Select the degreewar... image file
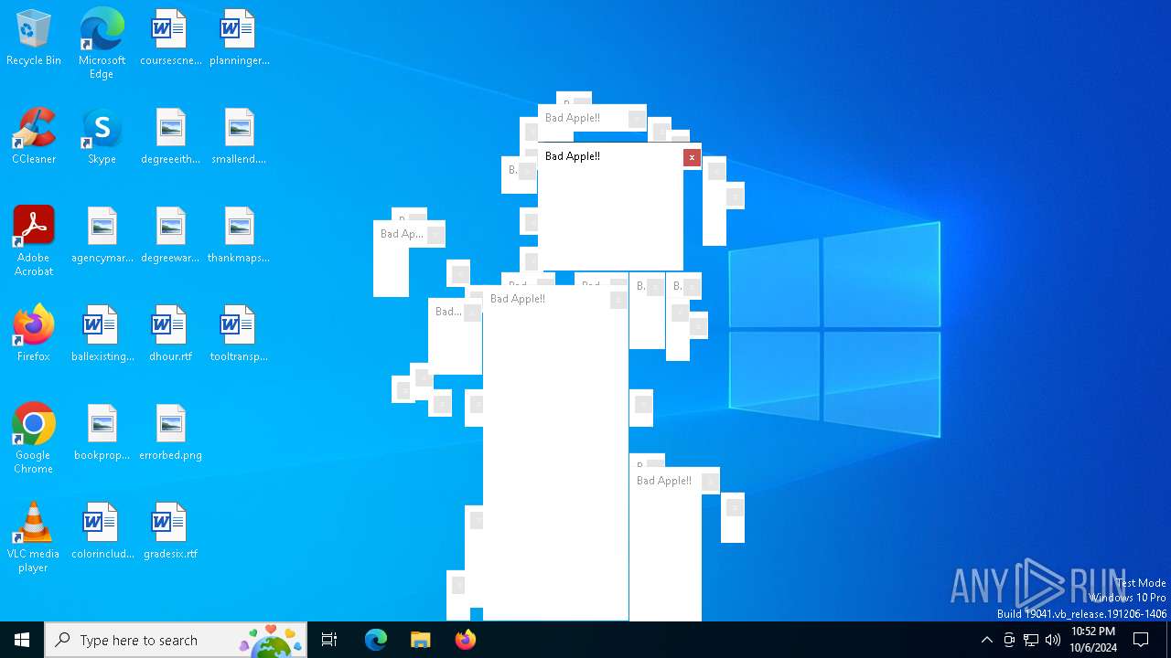The height and width of the screenshot is (658, 1171). tap(170, 235)
